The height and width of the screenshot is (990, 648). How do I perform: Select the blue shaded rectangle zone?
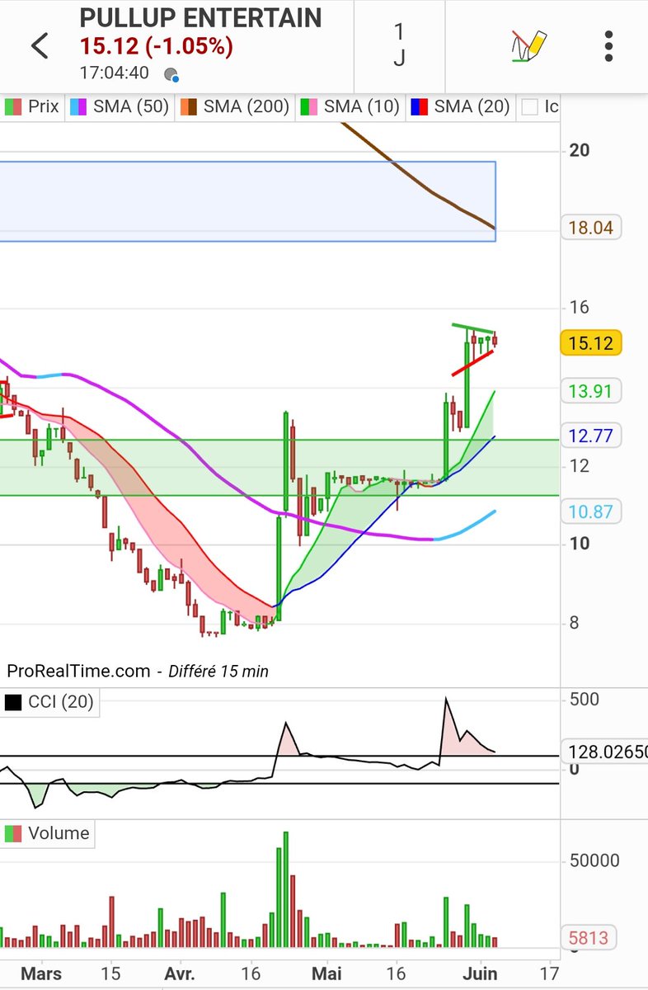(x=247, y=201)
